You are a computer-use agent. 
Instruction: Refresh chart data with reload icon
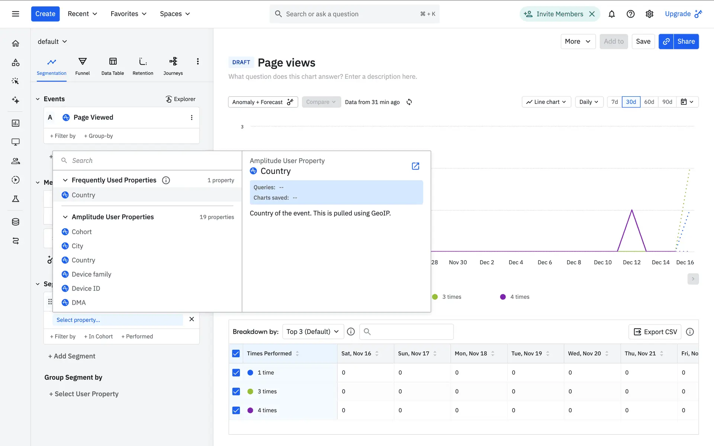tap(409, 102)
